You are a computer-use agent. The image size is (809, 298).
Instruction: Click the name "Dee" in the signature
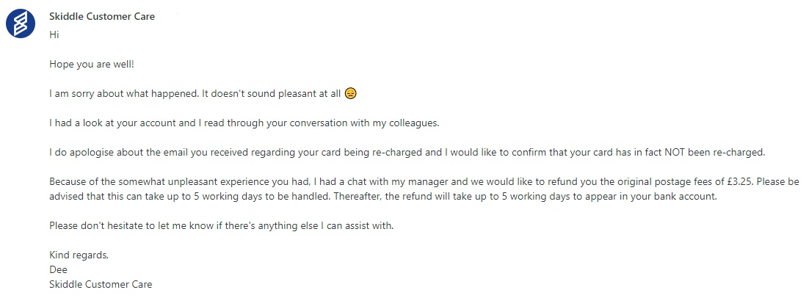coord(58,269)
